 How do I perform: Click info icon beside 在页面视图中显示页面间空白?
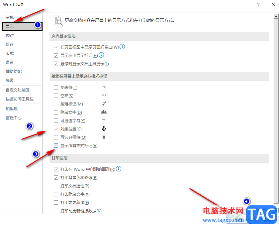tap(122, 47)
